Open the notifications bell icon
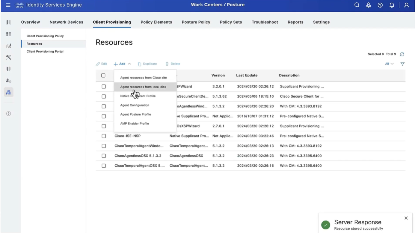 (x=392, y=5)
